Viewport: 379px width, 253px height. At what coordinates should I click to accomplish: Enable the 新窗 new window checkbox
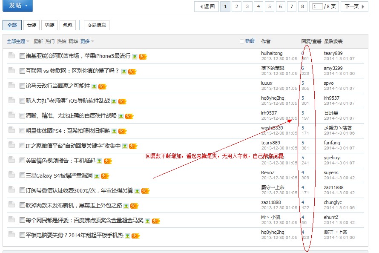pyautogui.click(x=241, y=41)
